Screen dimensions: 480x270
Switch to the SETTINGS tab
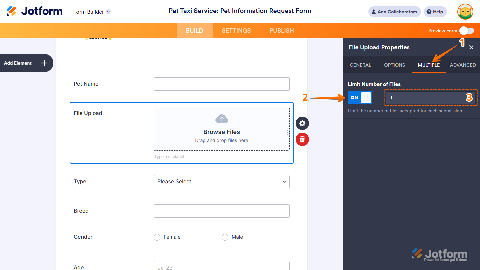tap(236, 31)
